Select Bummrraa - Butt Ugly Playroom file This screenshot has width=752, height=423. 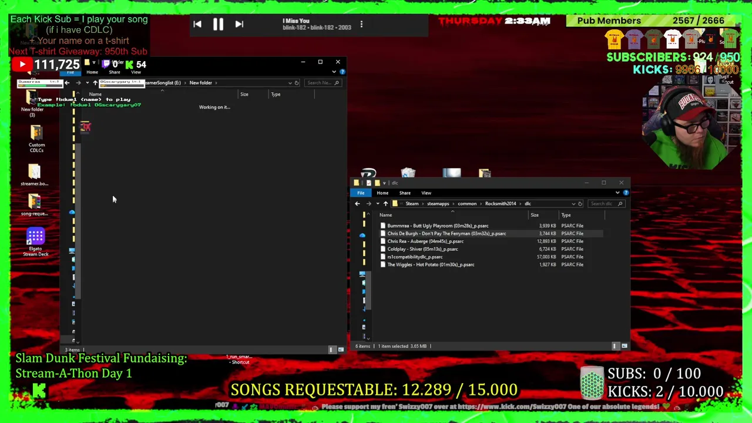438,226
